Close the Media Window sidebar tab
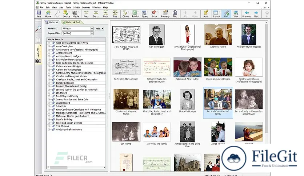The height and width of the screenshot is (176, 304). tap(40, 45)
